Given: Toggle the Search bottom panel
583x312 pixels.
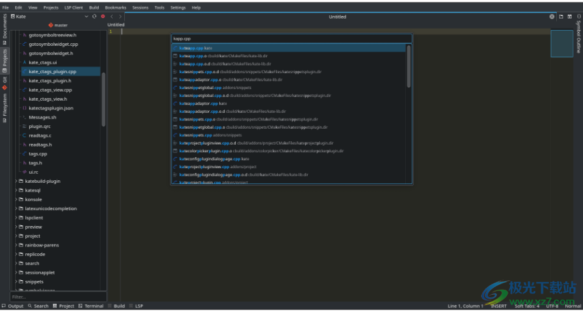Looking at the screenshot, I should 38,306.
